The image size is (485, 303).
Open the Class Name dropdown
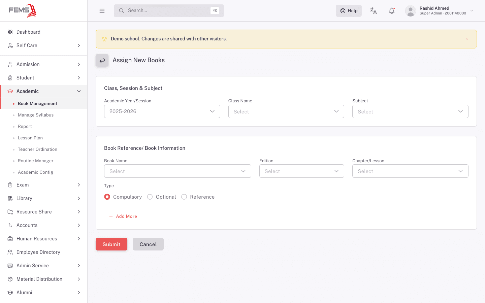tap(286, 111)
